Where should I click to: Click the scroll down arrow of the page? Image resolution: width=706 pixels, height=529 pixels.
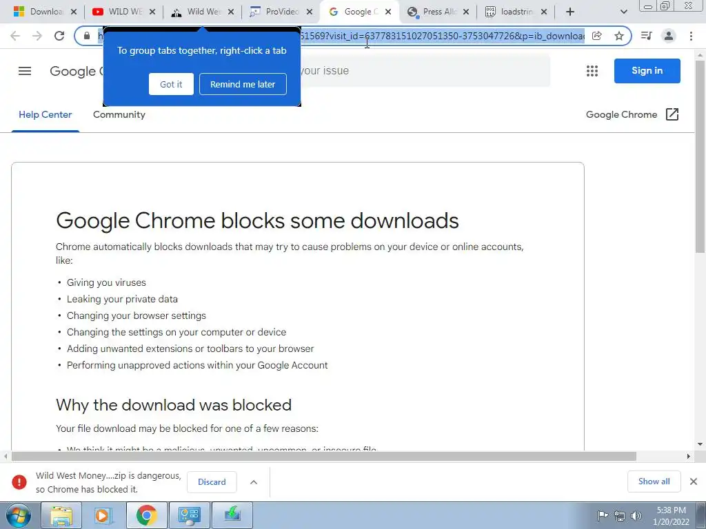(700, 444)
